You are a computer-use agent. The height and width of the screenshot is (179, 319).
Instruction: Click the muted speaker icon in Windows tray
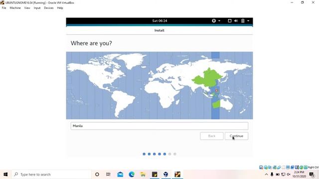pos(289,175)
